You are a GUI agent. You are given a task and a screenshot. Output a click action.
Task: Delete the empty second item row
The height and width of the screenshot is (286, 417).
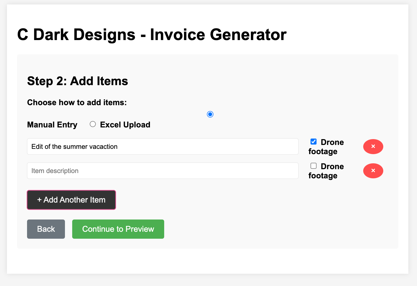point(373,171)
